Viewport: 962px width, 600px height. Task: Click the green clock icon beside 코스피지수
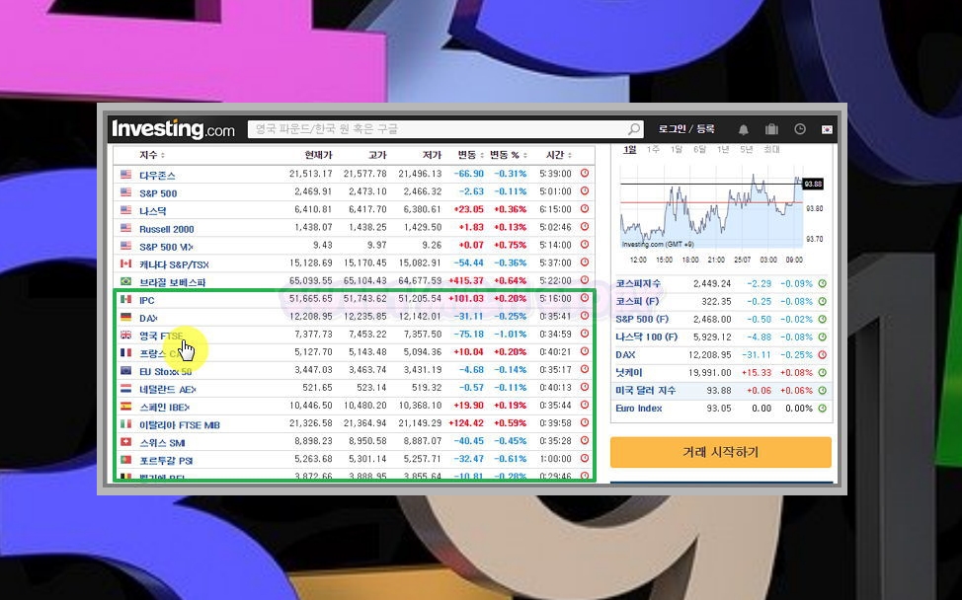pyautogui.click(x=822, y=284)
